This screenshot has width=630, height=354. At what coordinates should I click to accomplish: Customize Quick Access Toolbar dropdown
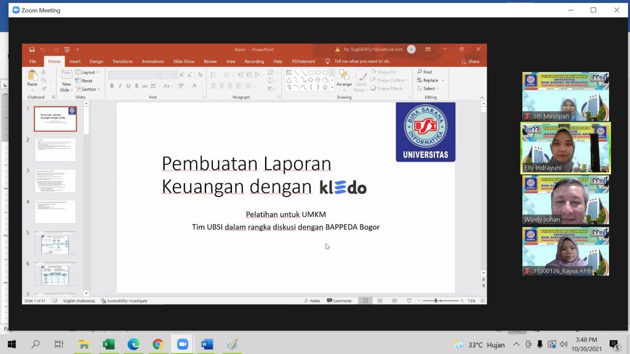[x=78, y=49]
